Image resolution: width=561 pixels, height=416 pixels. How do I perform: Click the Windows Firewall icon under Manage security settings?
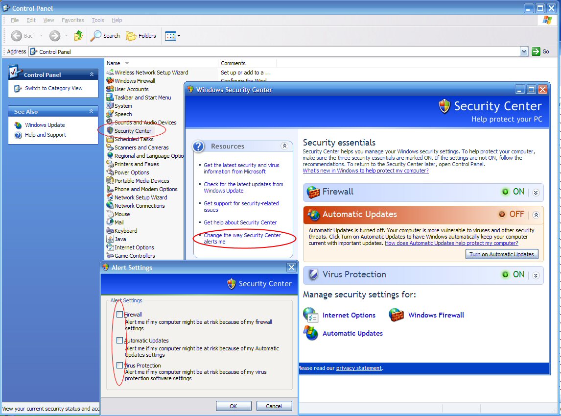[x=396, y=315]
